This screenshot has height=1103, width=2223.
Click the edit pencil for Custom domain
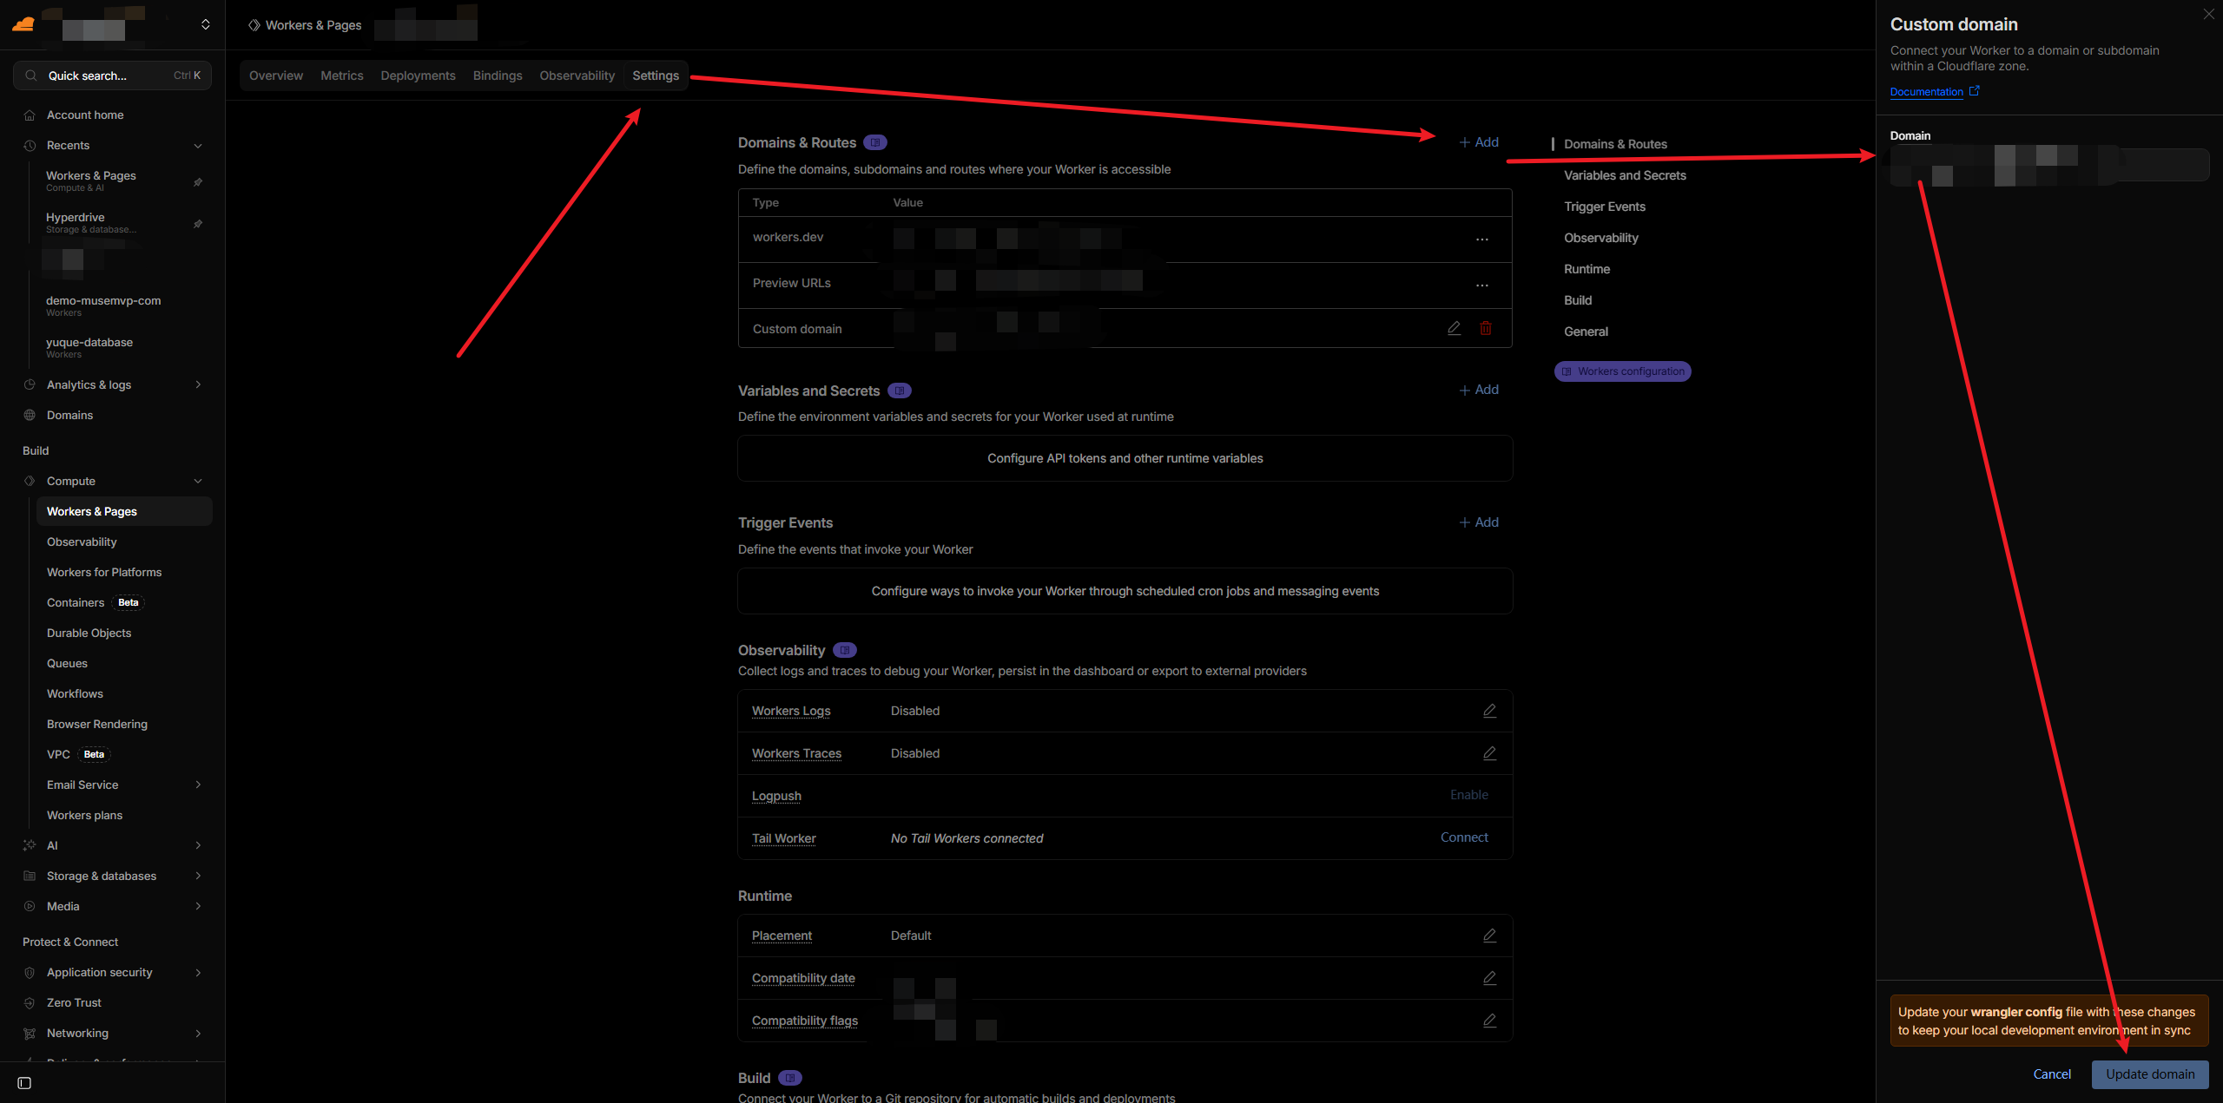(x=1454, y=328)
